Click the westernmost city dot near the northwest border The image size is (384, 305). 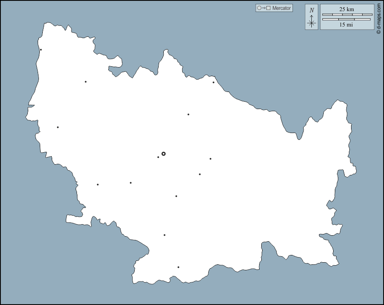(x=41, y=50)
